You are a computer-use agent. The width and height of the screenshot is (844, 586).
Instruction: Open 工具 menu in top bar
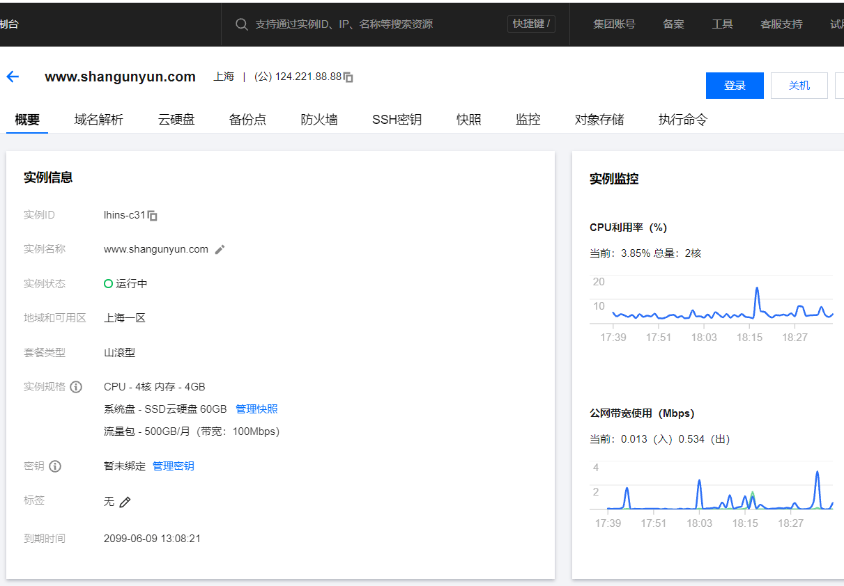(722, 24)
